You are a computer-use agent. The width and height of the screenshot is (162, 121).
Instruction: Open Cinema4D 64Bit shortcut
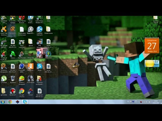click(x=22, y=68)
